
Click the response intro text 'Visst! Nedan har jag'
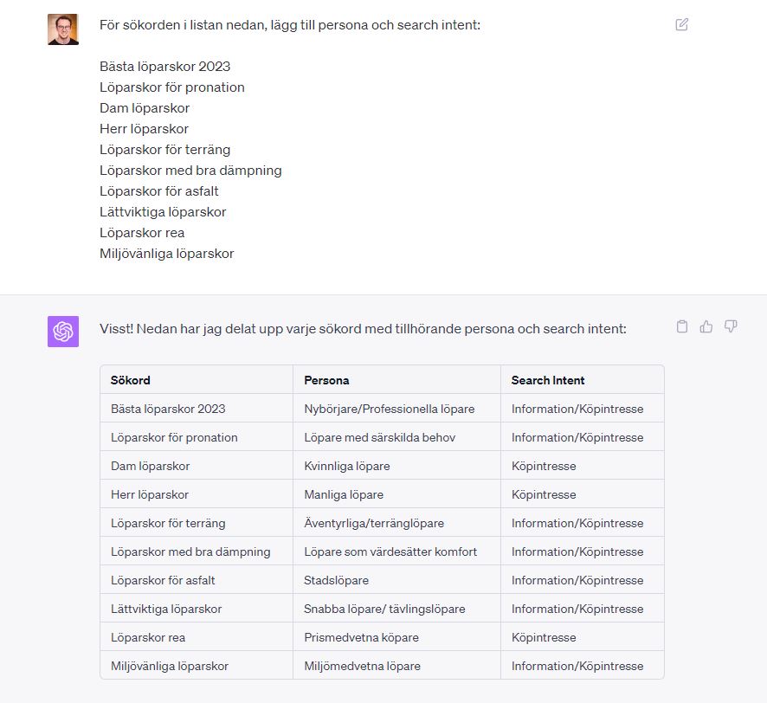click(x=160, y=329)
